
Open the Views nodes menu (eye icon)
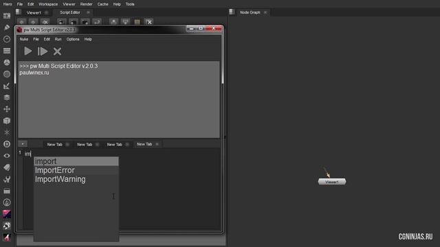pos(7,156)
